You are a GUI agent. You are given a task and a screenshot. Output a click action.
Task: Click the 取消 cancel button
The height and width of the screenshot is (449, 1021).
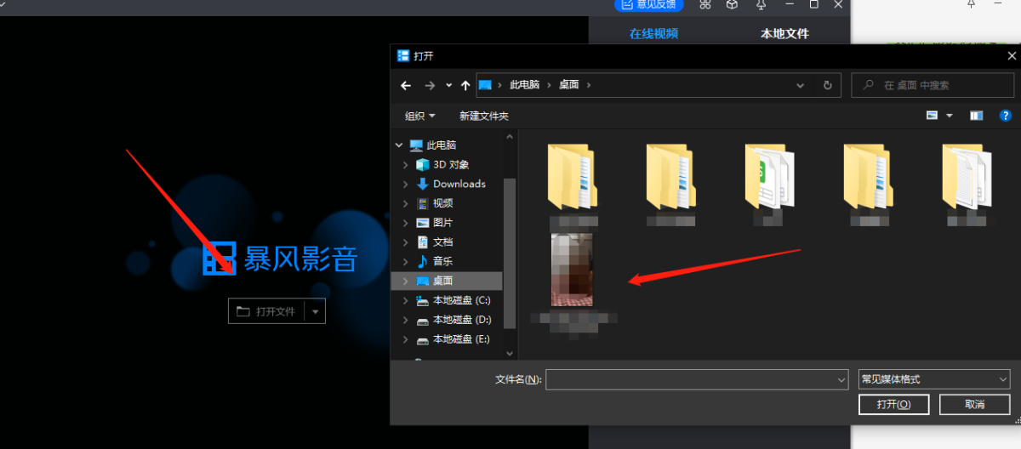click(974, 404)
